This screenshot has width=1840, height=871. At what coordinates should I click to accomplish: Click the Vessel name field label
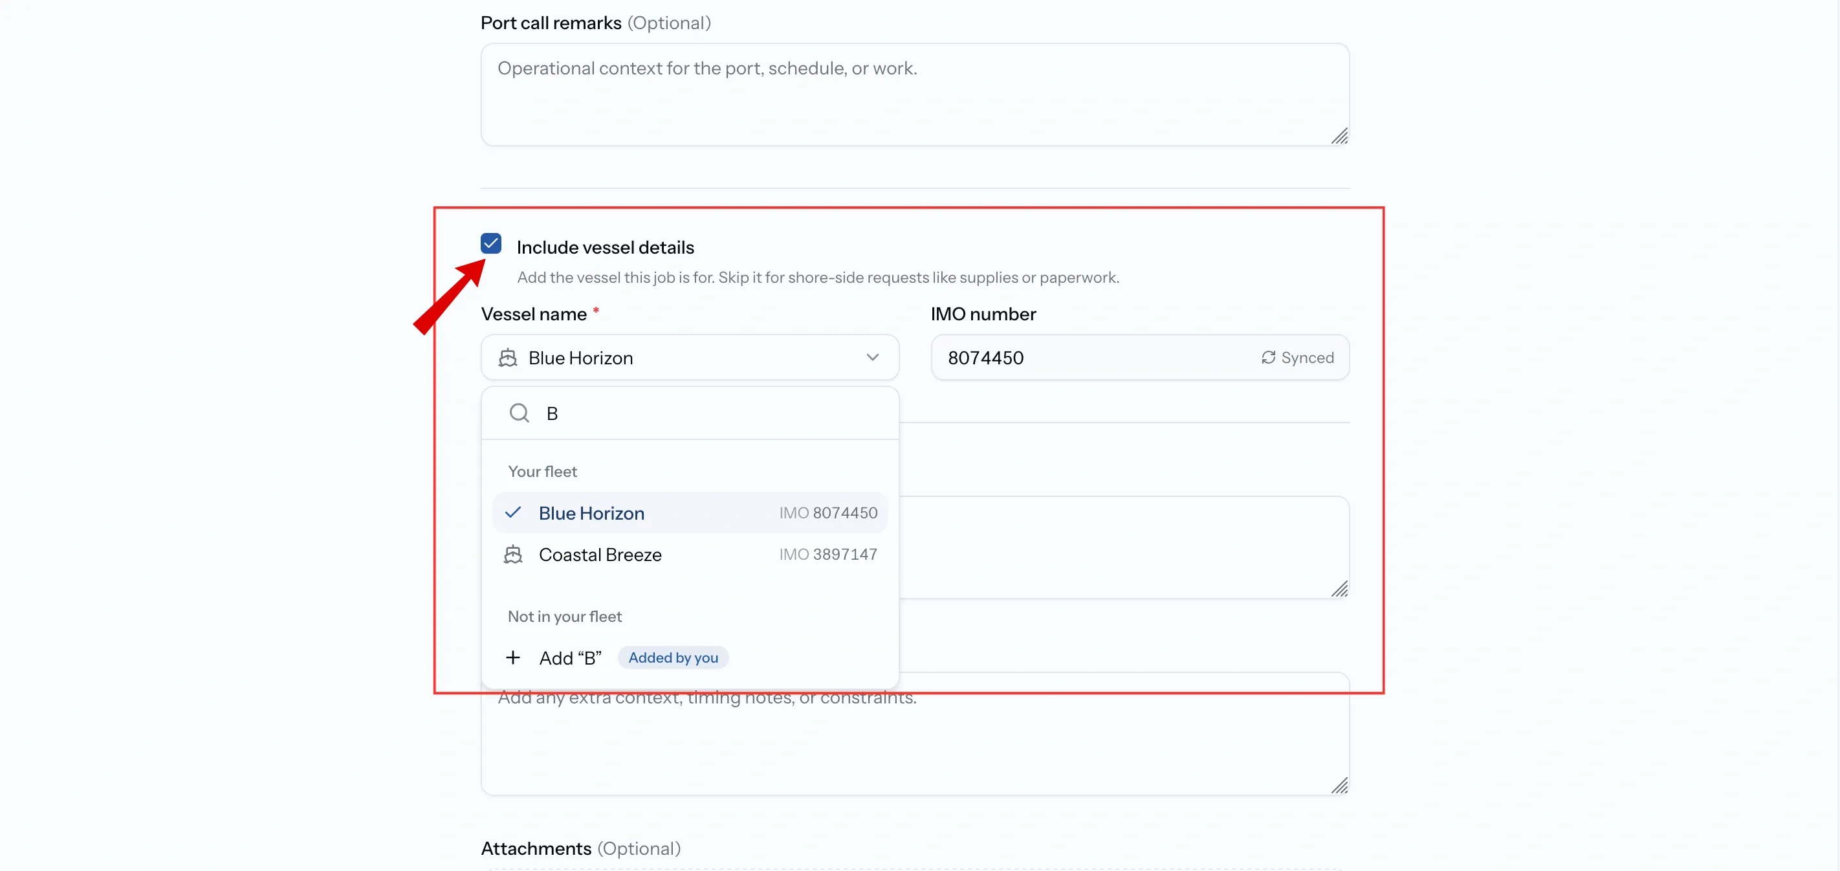(534, 314)
